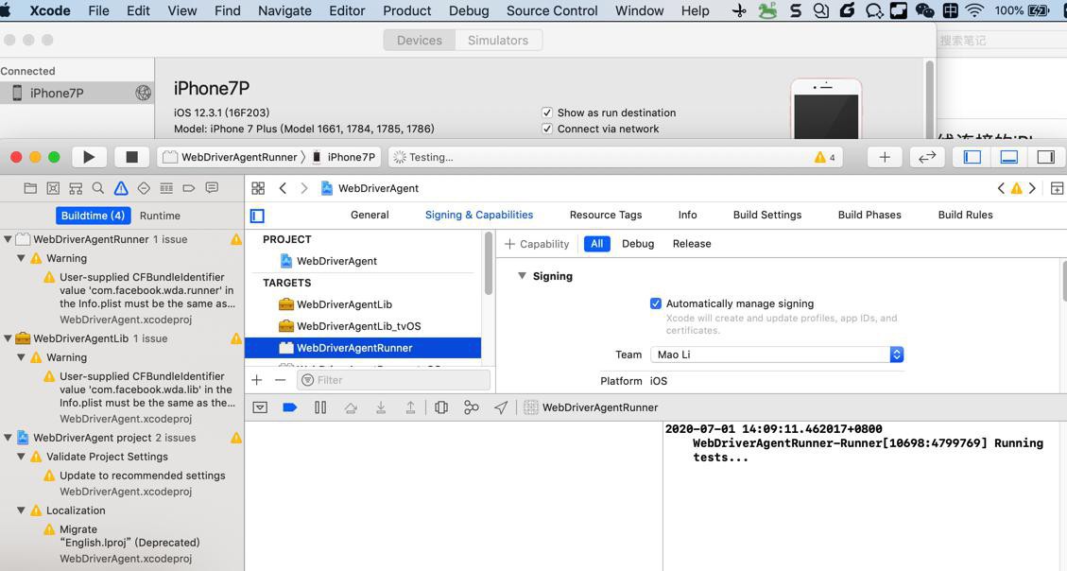Hide the project and targets list
The width and height of the screenshot is (1067, 571).
[x=257, y=216]
